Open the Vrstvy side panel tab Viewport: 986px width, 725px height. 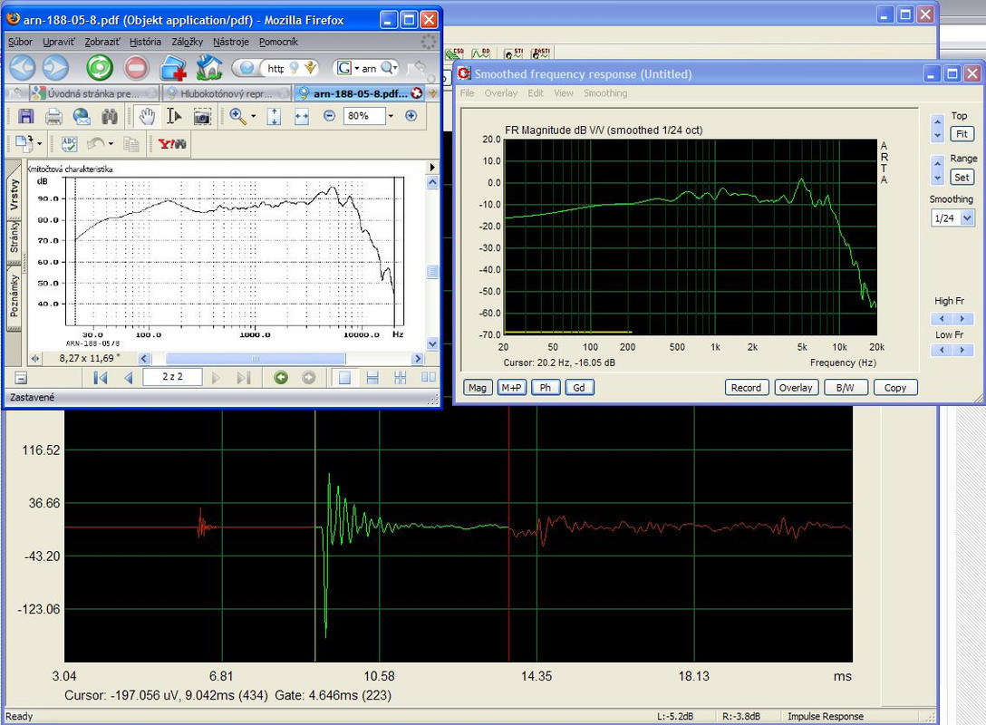point(14,196)
